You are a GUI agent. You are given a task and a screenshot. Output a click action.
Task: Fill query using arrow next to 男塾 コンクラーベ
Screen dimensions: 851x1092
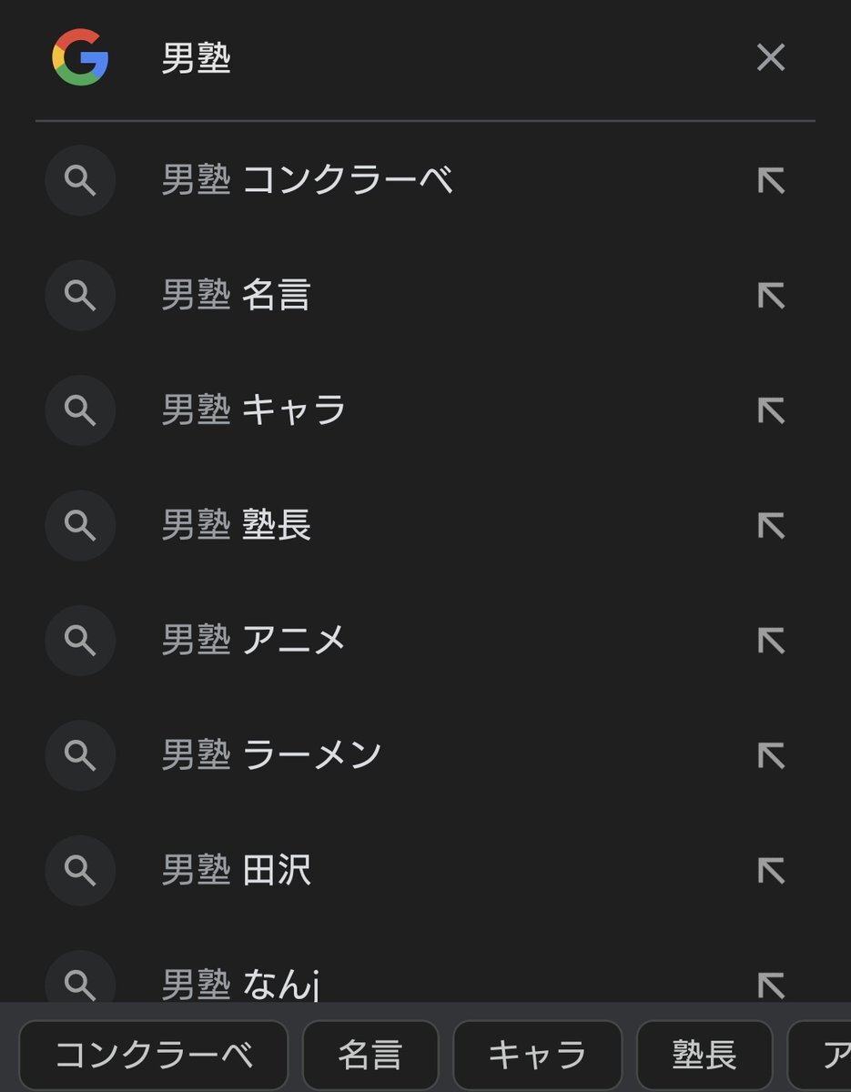(771, 180)
